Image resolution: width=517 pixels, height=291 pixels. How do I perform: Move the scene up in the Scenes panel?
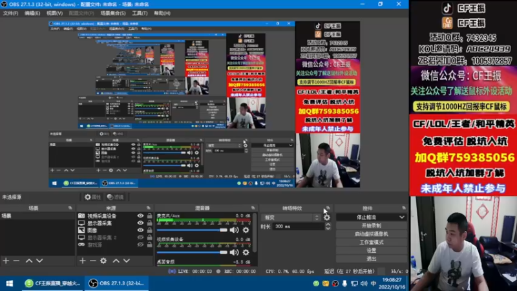click(29, 261)
